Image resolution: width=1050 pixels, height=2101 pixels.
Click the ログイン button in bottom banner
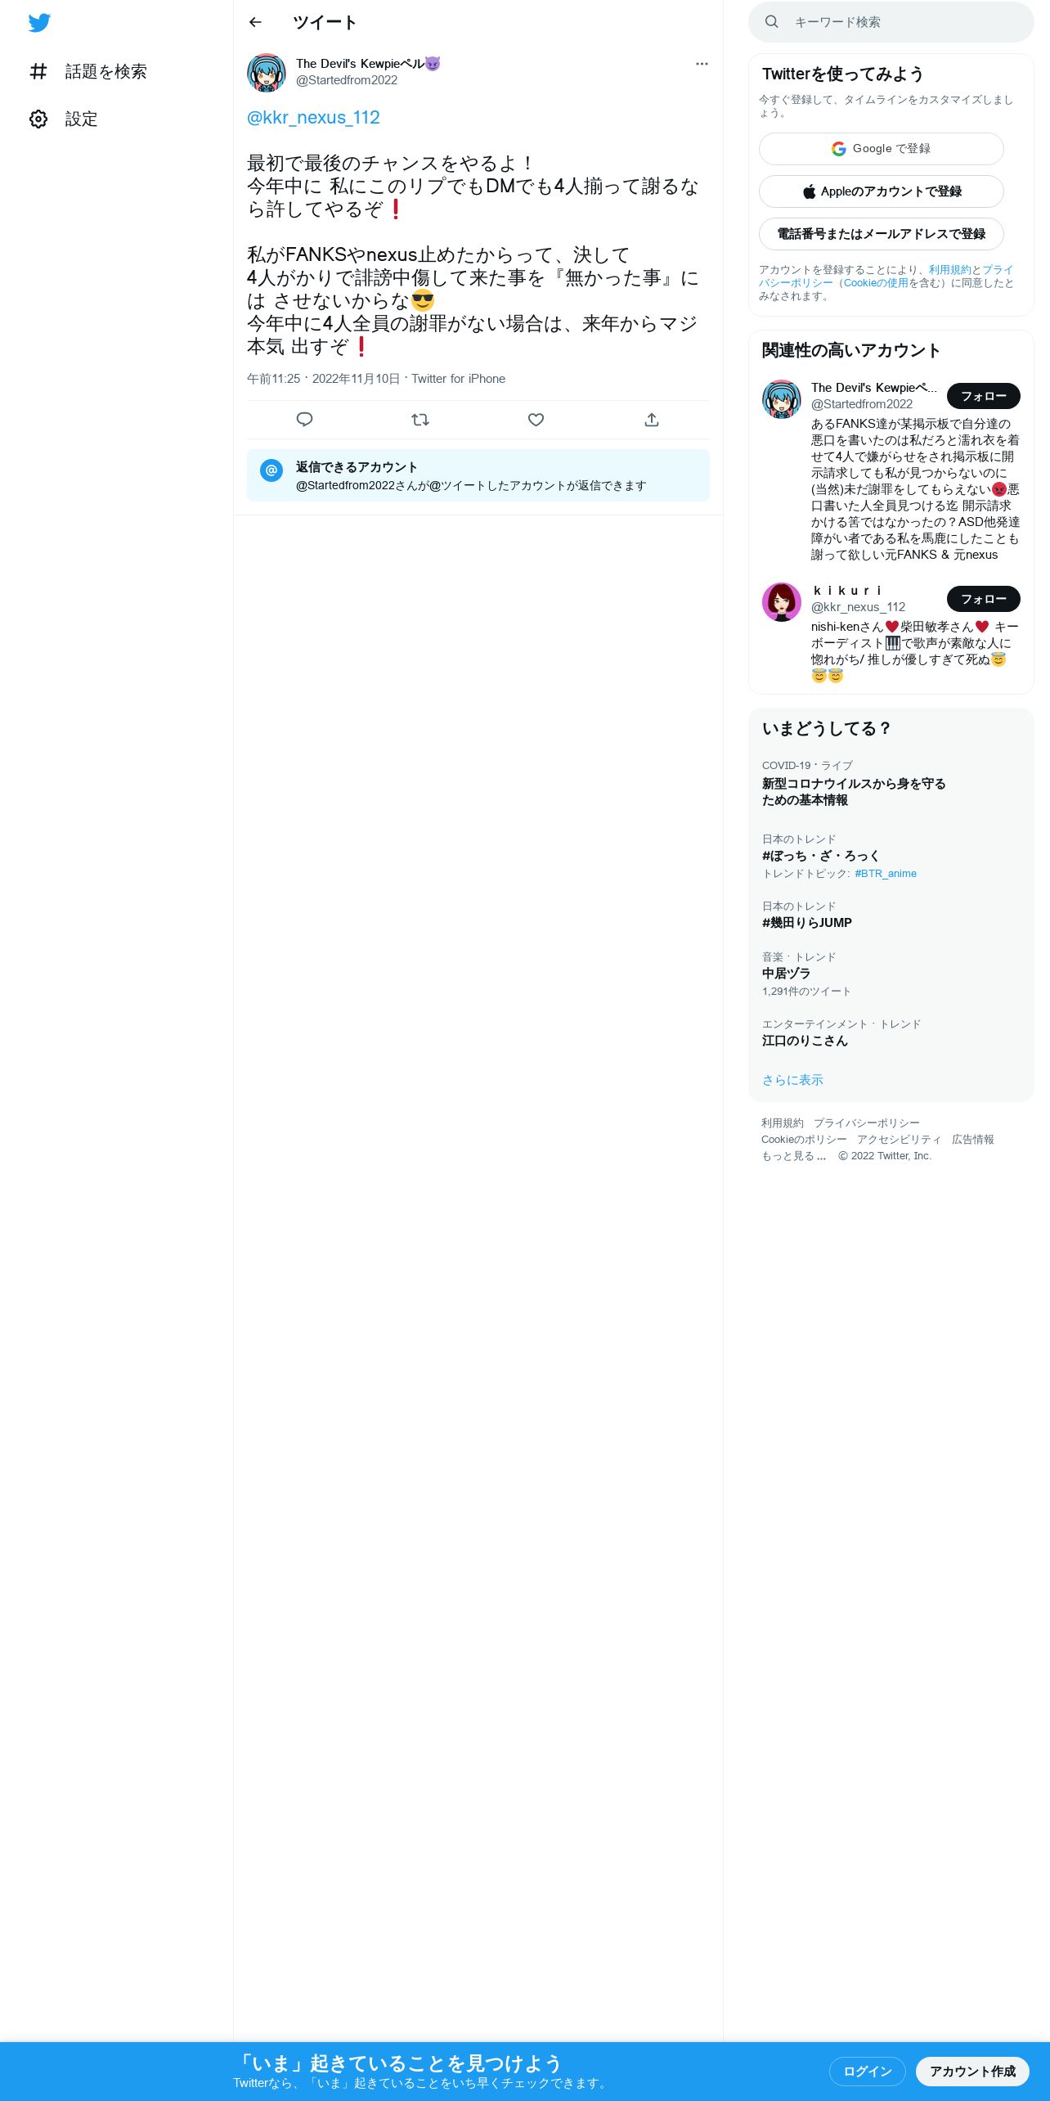click(868, 2071)
